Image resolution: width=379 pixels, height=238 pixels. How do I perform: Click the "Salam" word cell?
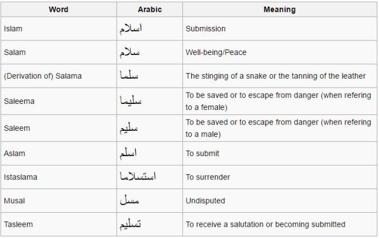13,52
